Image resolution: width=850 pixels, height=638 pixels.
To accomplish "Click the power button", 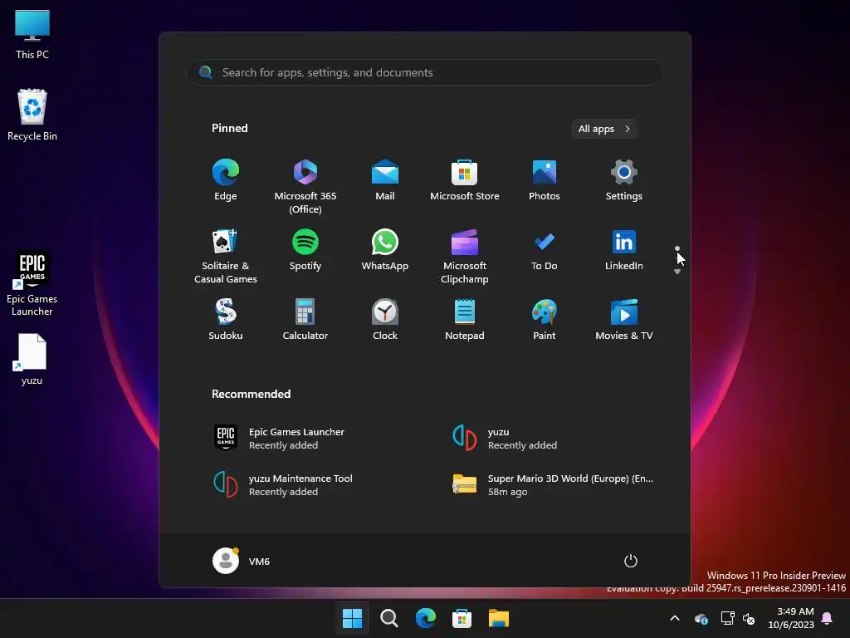I will pyautogui.click(x=631, y=561).
